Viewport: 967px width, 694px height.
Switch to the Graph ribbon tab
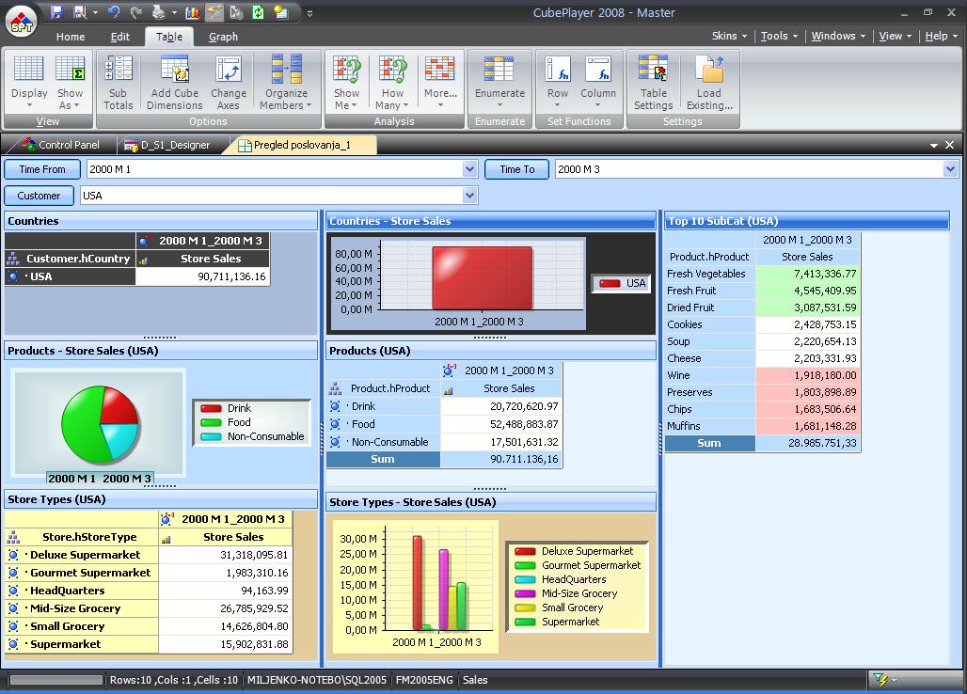(223, 37)
